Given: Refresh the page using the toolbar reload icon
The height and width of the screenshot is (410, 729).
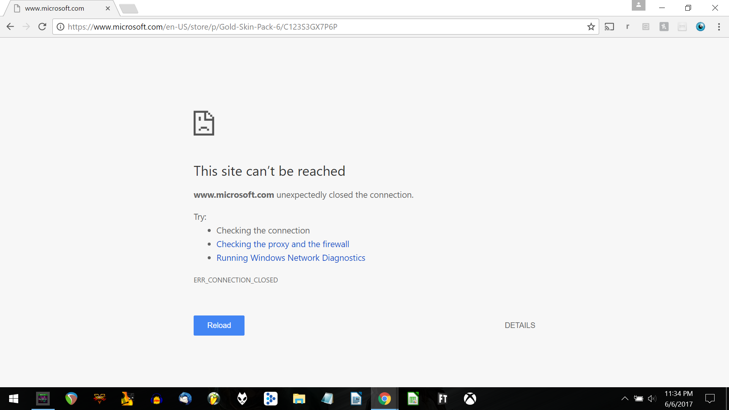Looking at the screenshot, I should [42, 27].
